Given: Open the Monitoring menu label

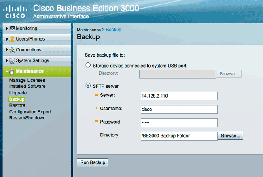Looking at the screenshot, I should pyautogui.click(x=26, y=28).
